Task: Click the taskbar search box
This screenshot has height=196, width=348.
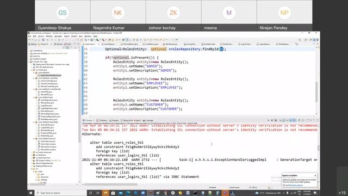Action: pyautogui.click(x=60, y=193)
